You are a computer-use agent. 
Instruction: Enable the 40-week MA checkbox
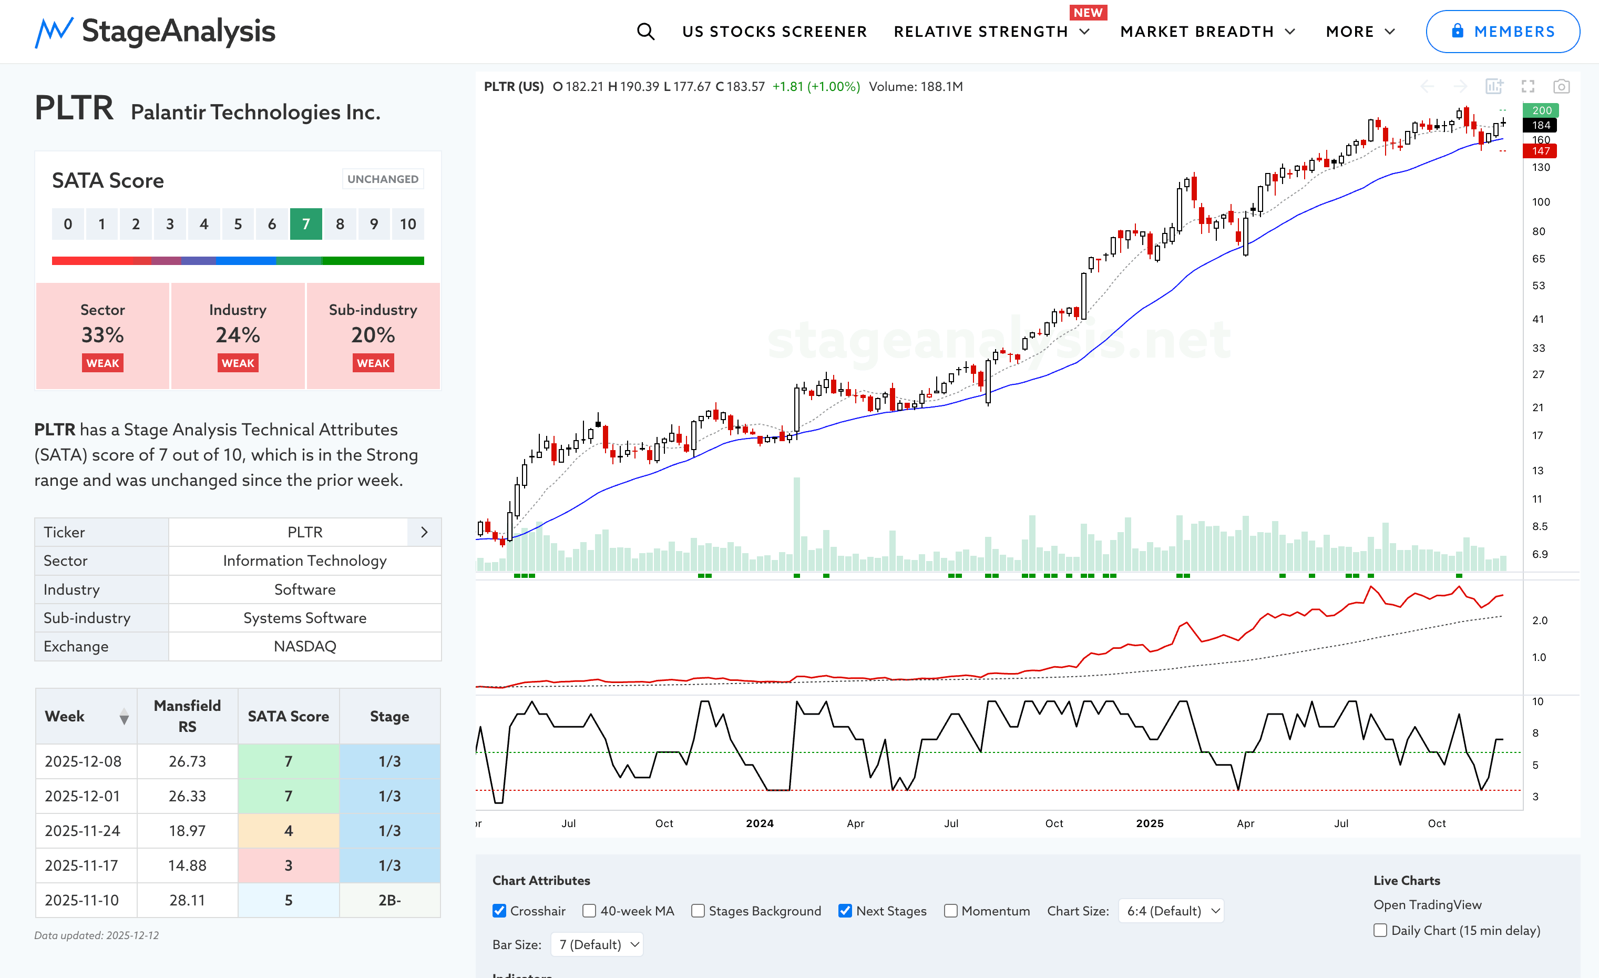(589, 911)
